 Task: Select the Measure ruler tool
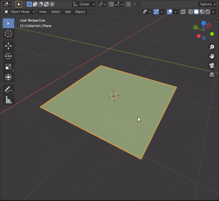tap(8, 100)
